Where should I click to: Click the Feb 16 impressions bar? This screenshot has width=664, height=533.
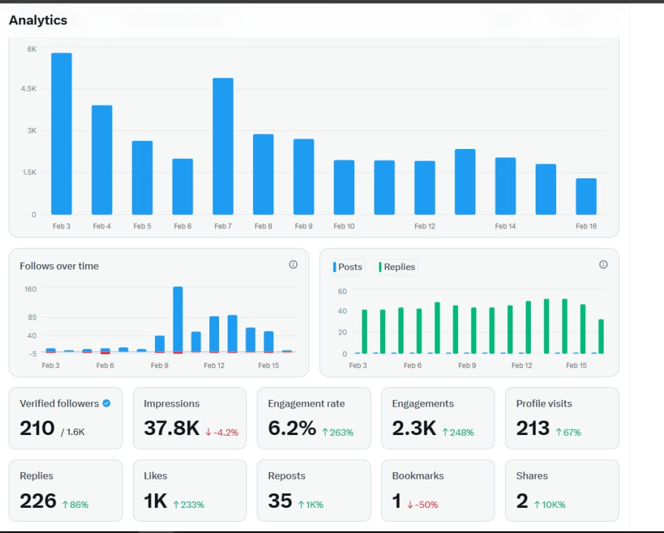coord(586,196)
